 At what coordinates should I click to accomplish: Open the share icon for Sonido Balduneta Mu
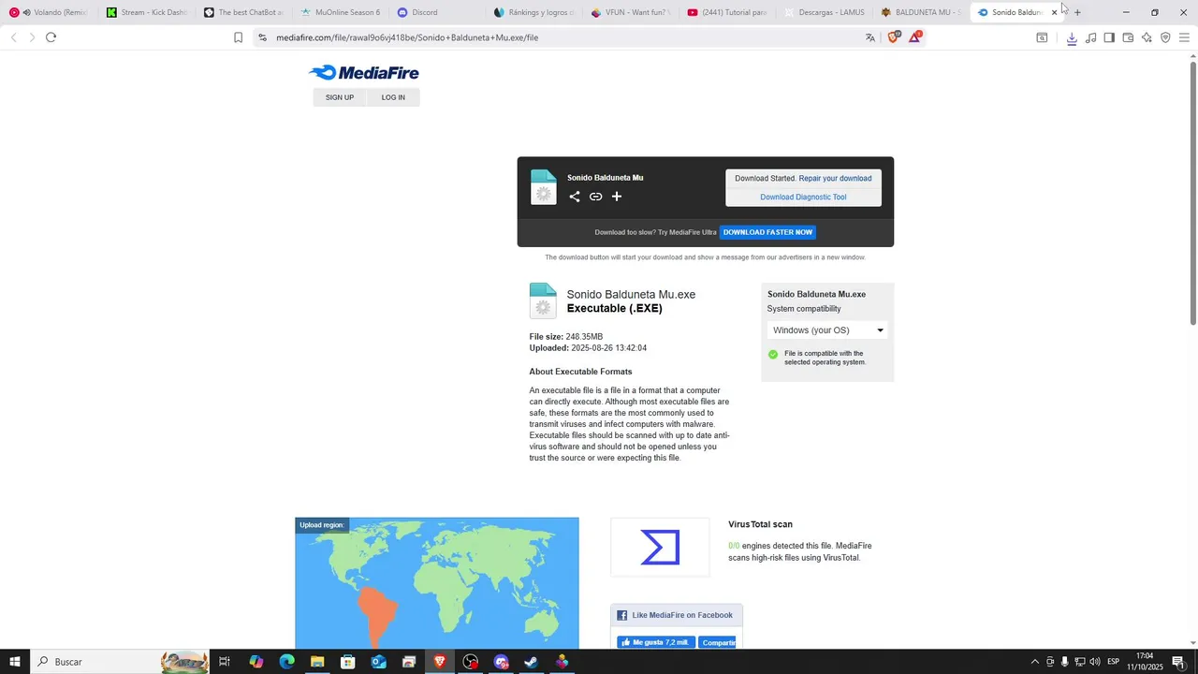point(575,197)
